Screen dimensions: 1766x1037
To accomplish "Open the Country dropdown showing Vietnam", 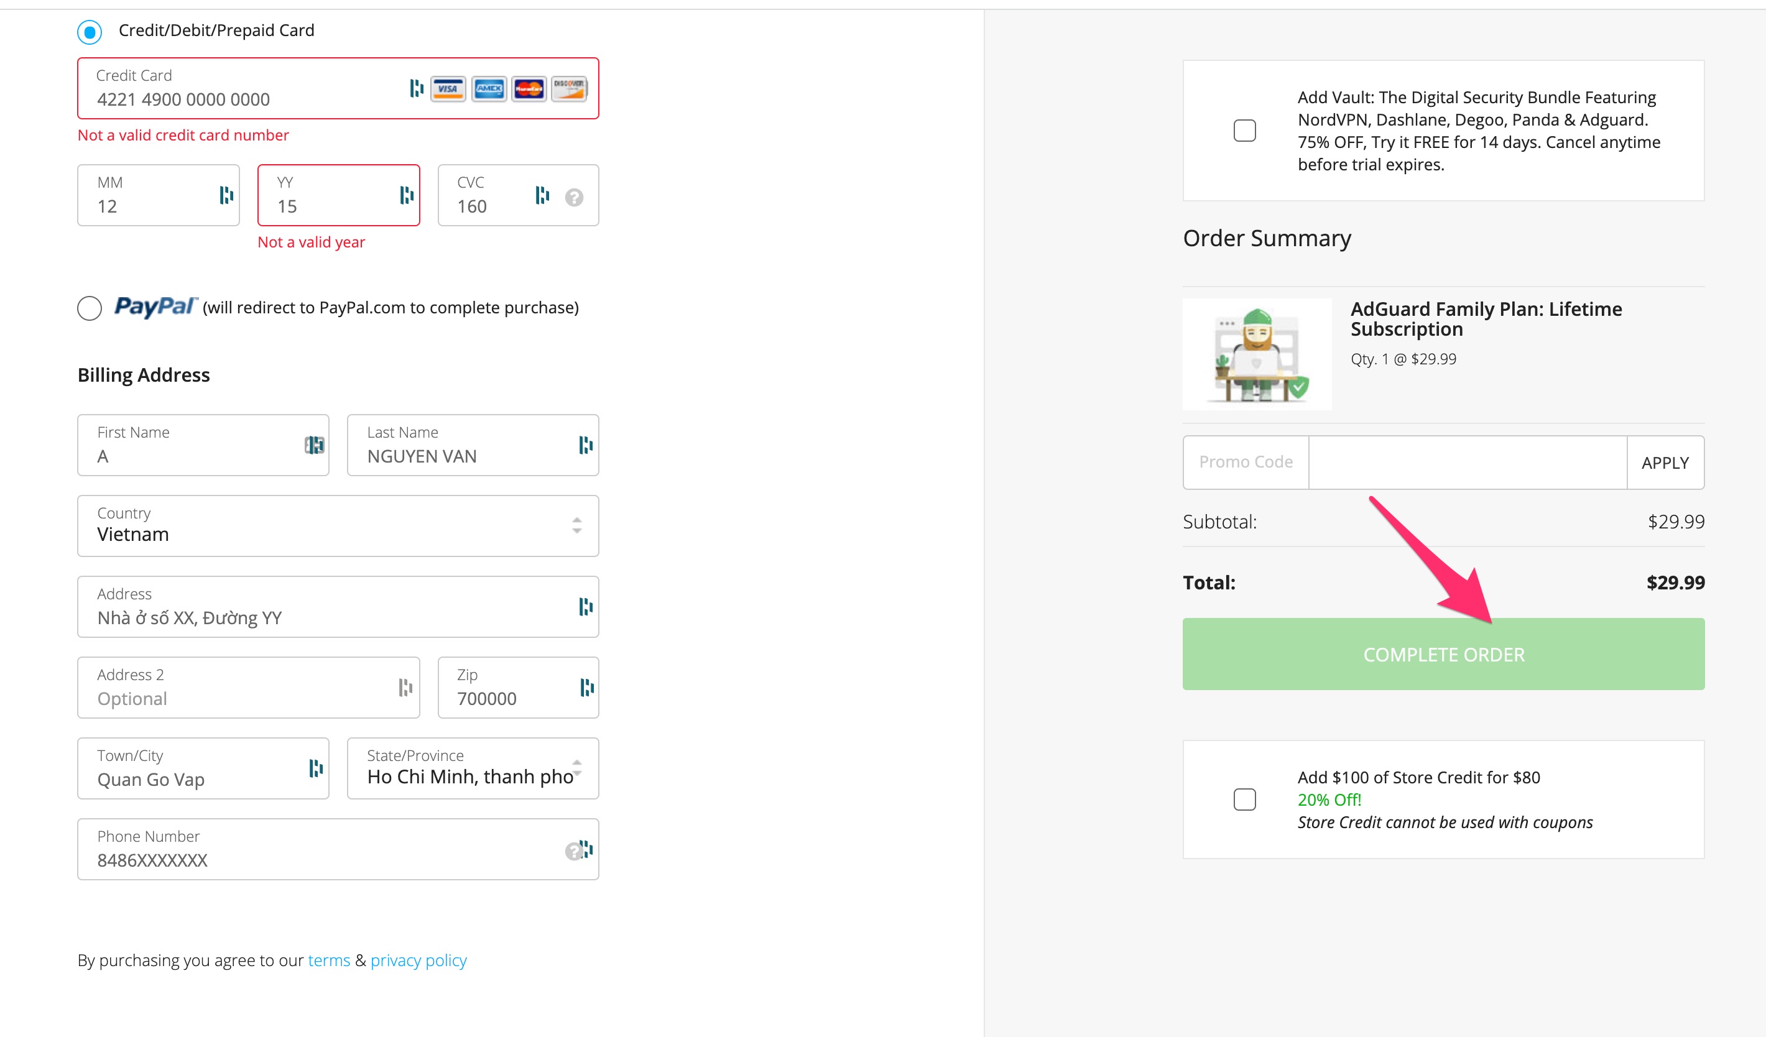I will click(x=338, y=526).
